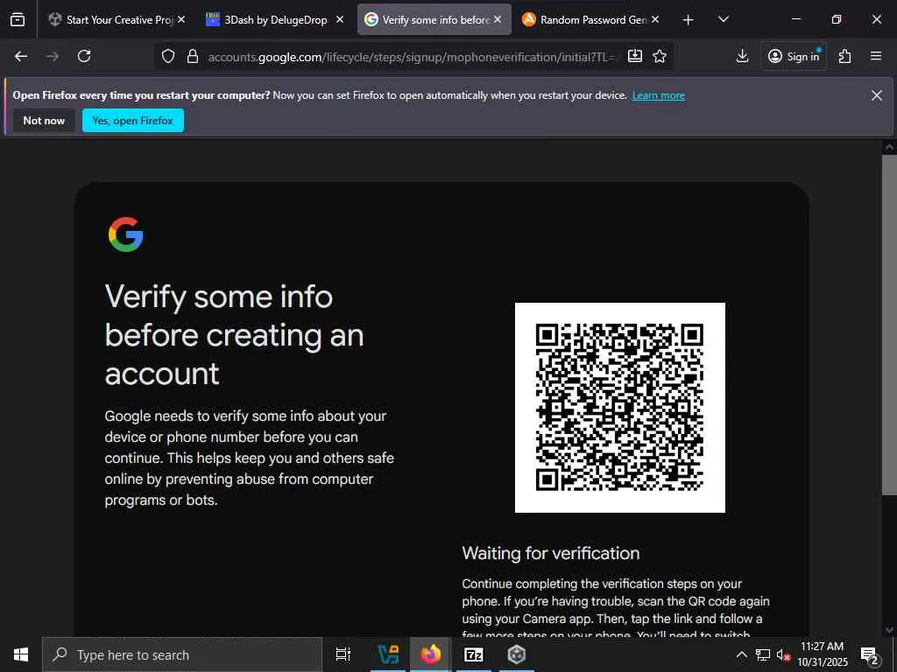View site security padlock info

pyautogui.click(x=193, y=56)
